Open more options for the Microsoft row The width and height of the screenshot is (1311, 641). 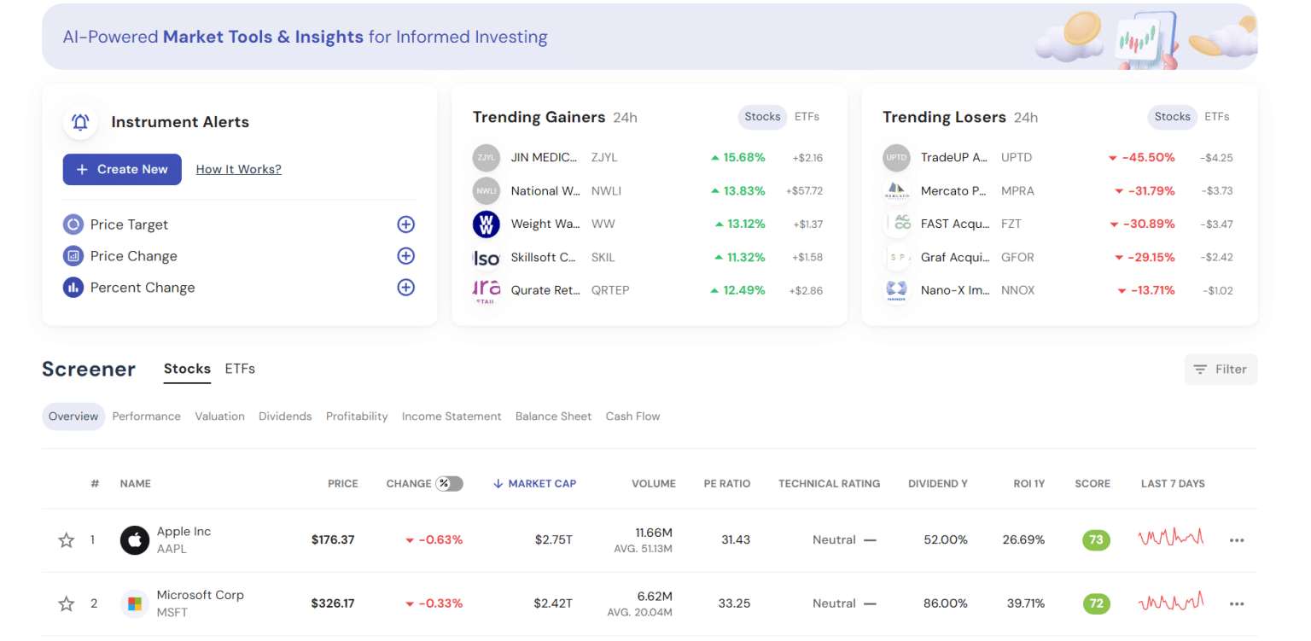tap(1237, 604)
